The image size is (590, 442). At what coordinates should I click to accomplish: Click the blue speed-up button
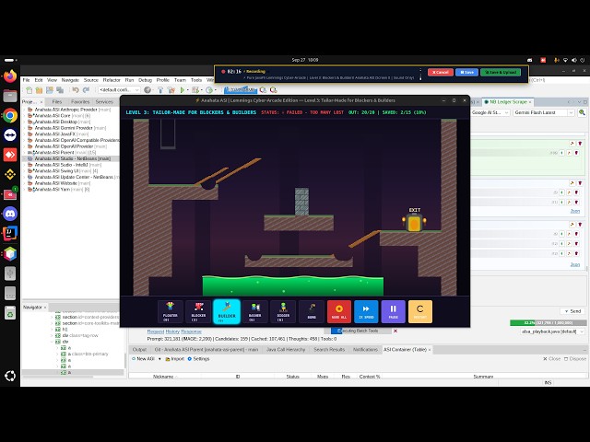pyautogui.click(x=366, y=311)
